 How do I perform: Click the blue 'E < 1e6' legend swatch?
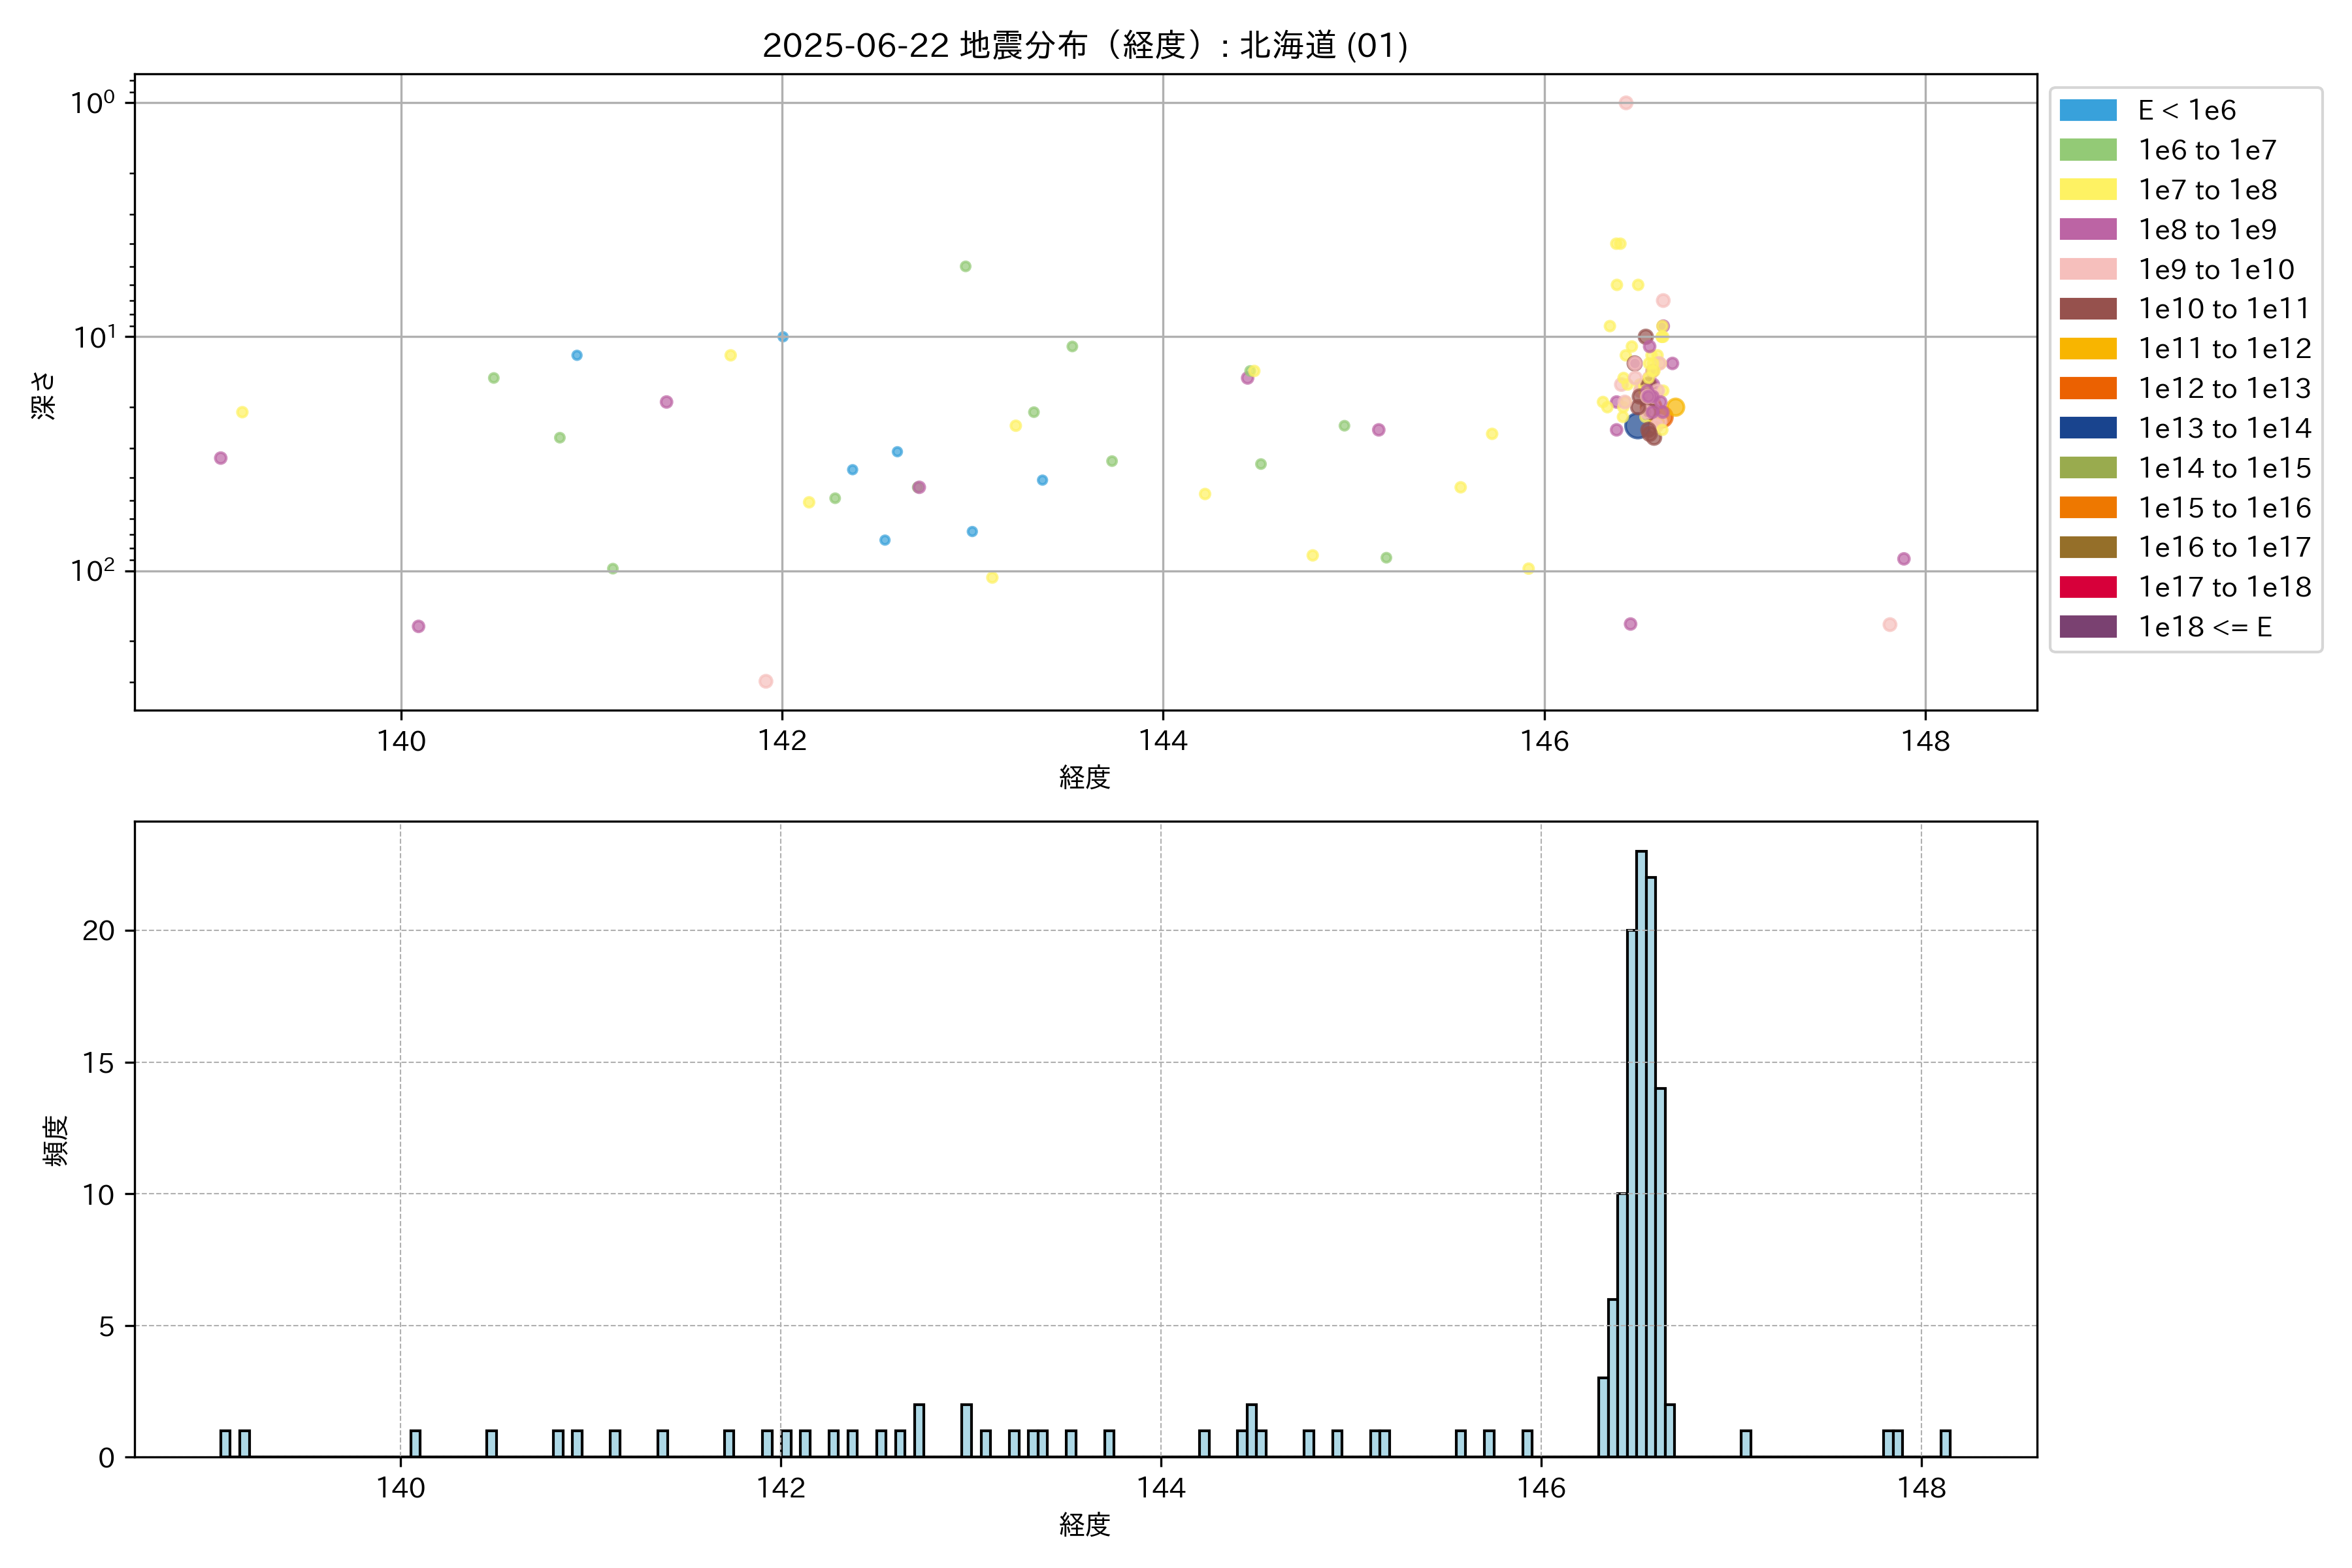pos(2087,110)
